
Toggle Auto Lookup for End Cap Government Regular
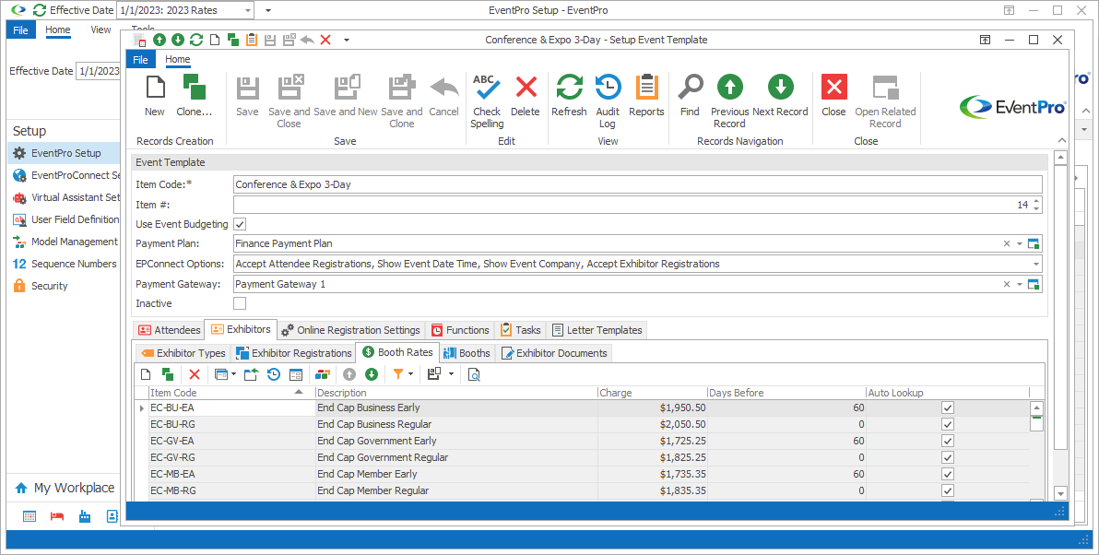click(948, 457)
